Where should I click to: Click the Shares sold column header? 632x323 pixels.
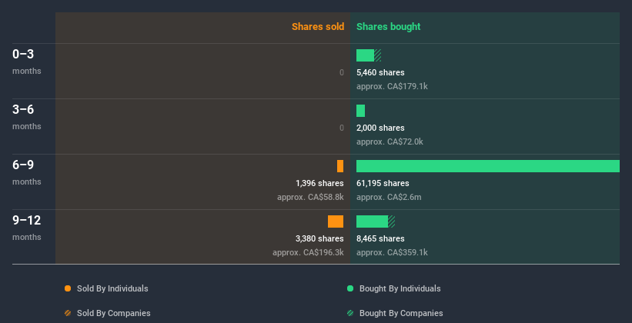(x=318, y=27)
